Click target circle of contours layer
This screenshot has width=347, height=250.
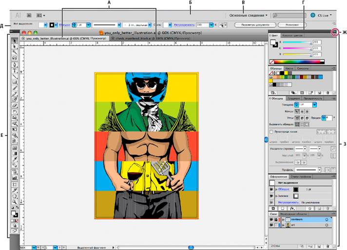(x=327, y=219)
